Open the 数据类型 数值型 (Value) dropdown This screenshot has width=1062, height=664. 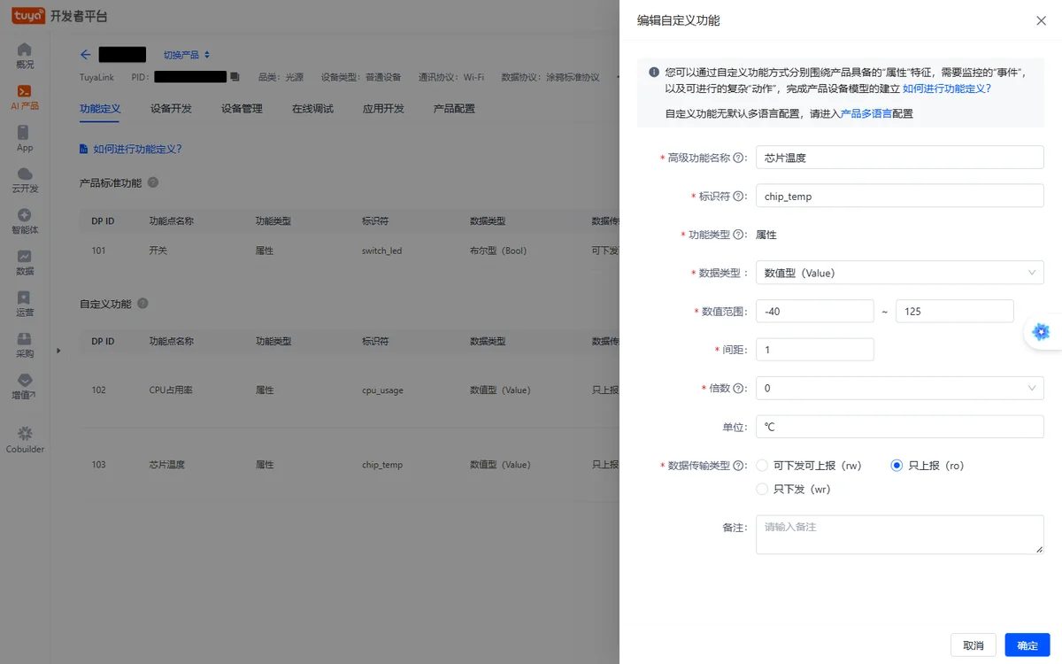tap(900, 273)
